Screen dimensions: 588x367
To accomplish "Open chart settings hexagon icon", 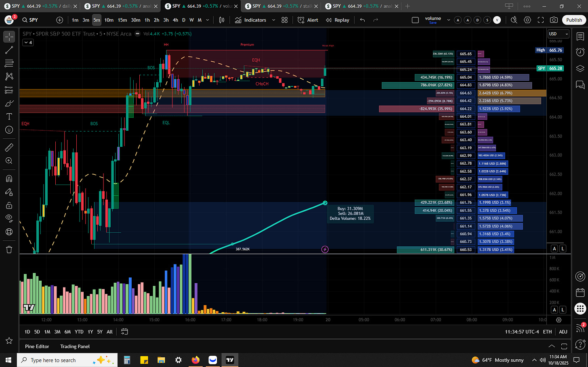I will 527,20.
